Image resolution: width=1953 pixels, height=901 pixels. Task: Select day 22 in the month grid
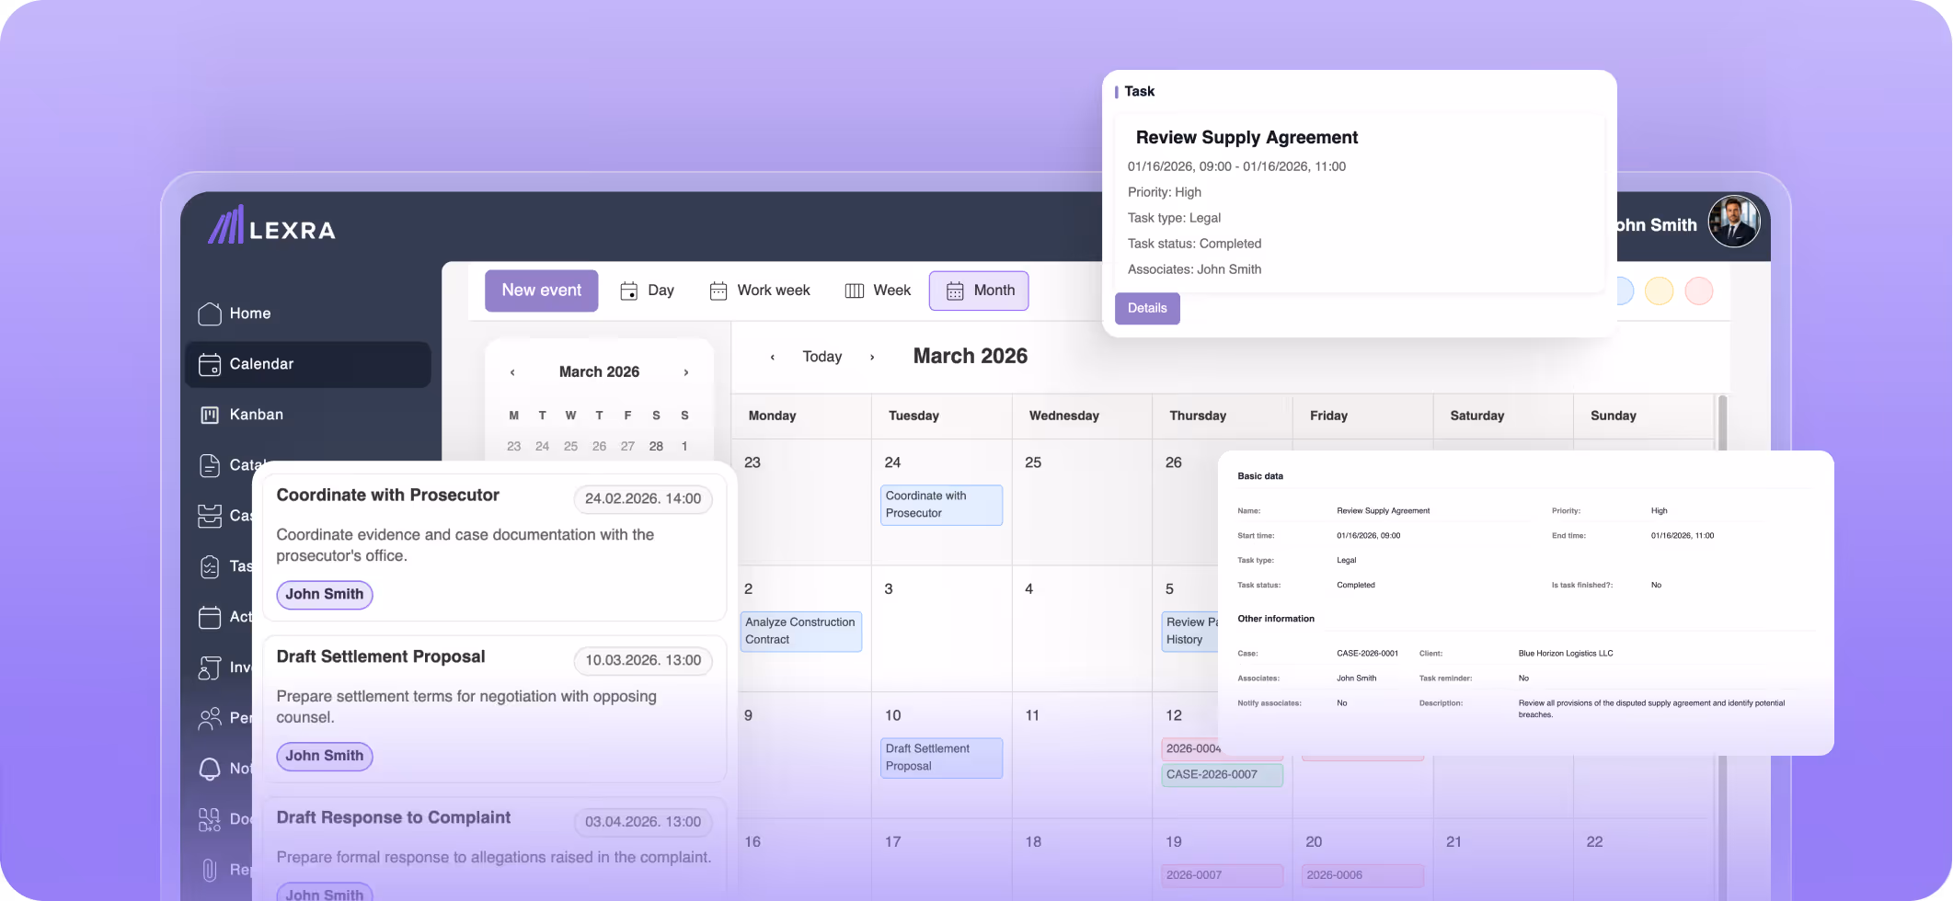click(x=1595, y=842)
